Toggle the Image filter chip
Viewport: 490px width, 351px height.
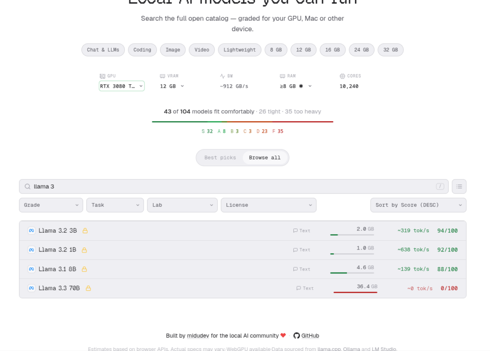[173, 50]
